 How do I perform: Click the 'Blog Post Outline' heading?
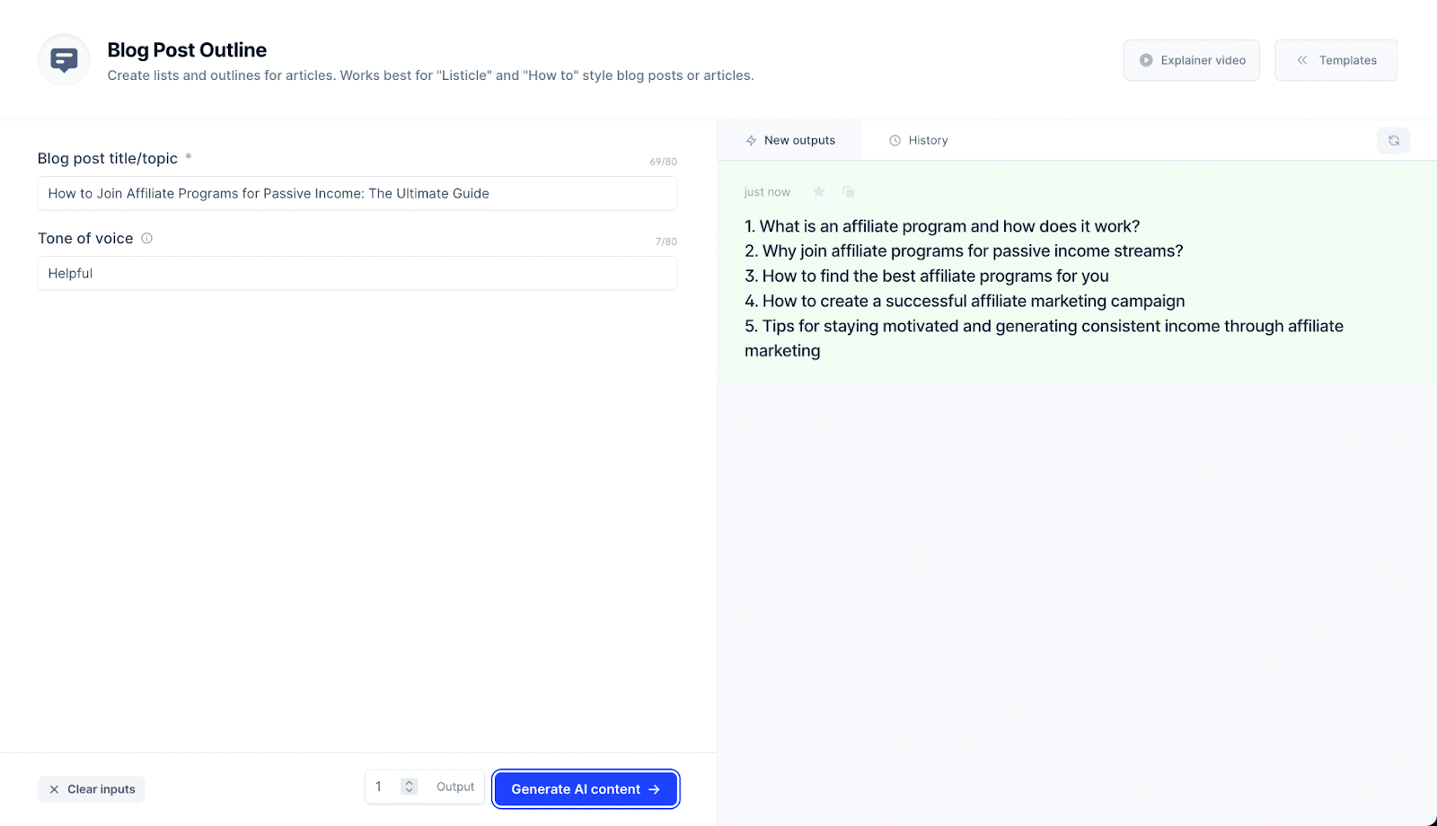tap(187, 50)
